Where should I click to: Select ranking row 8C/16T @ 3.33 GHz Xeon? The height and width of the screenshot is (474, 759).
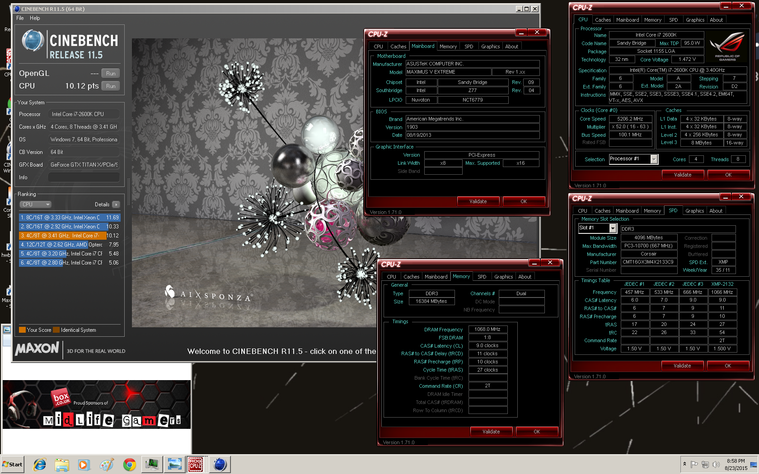70,218
